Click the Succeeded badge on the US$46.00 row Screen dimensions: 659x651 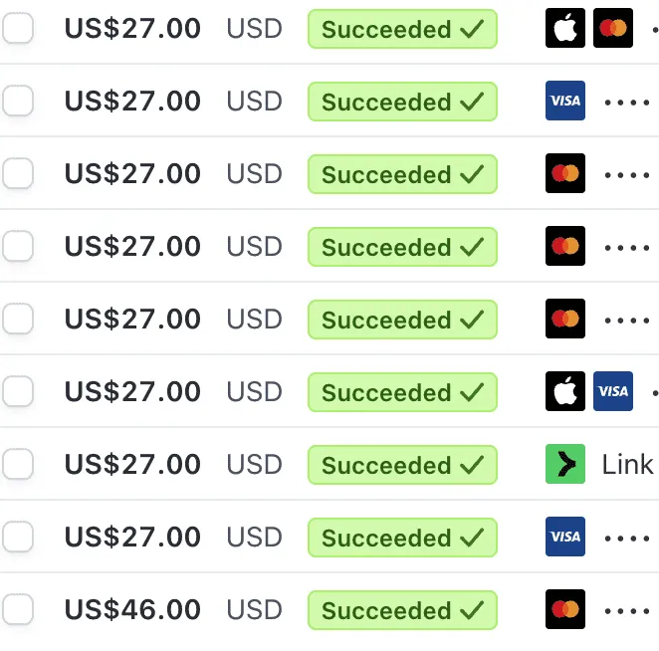pyautogui.click(x=402, y=610)
